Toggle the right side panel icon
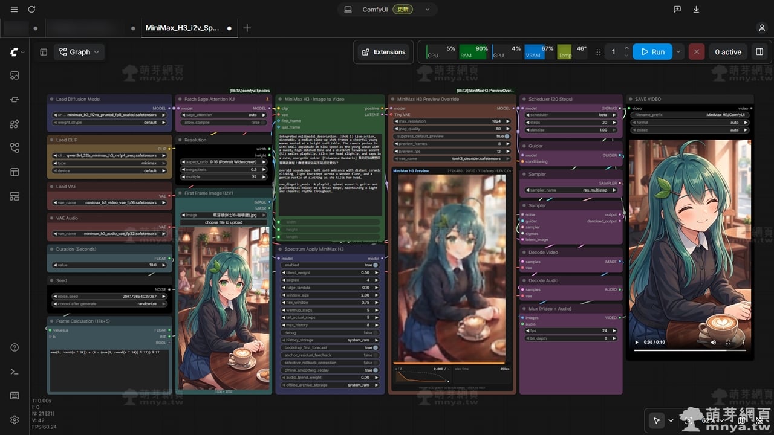 [759, 52]
